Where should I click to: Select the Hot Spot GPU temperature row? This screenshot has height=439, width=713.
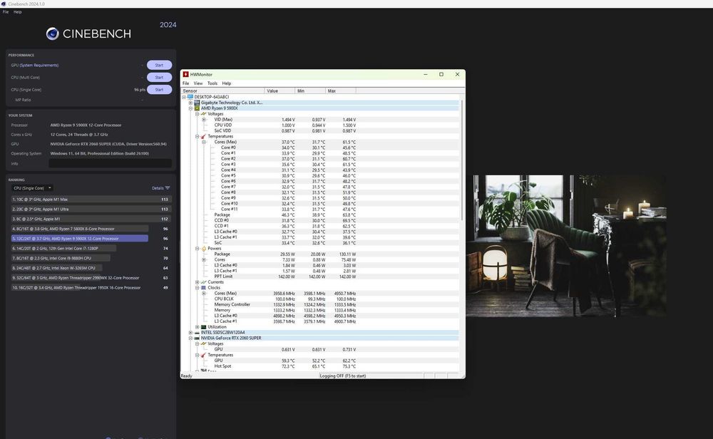pos(320,366)
